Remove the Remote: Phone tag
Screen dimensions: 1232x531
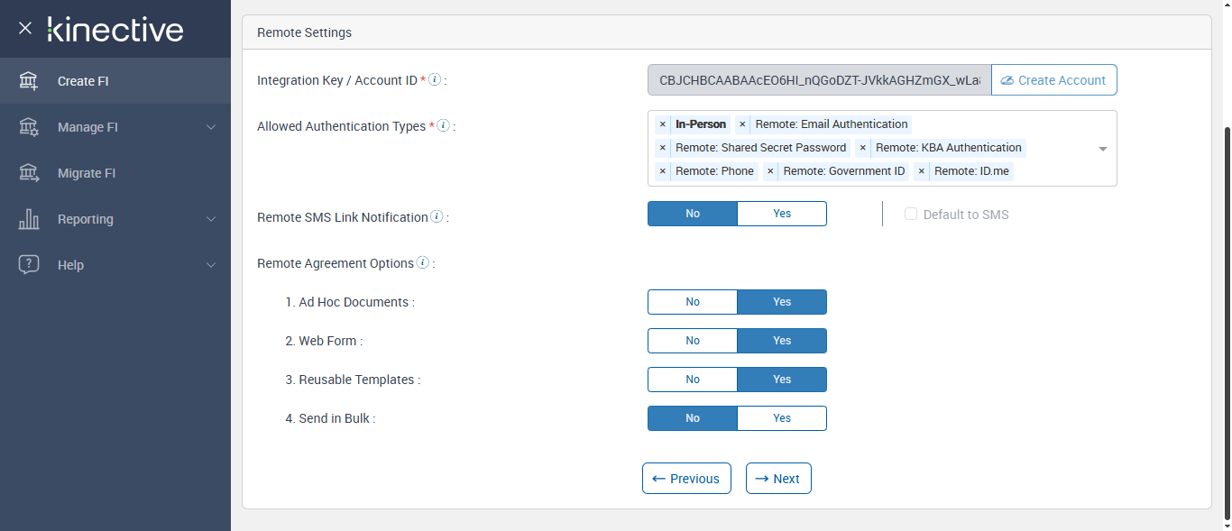point(663,171)
